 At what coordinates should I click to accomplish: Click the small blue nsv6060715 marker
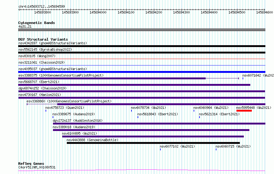pyautogui.click(x=216, y=149)
